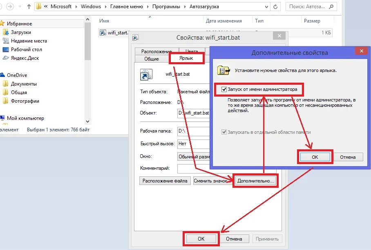
Task: Click the folder icon in the address bar
Action: pyautogui.click(x=38, y=7)
